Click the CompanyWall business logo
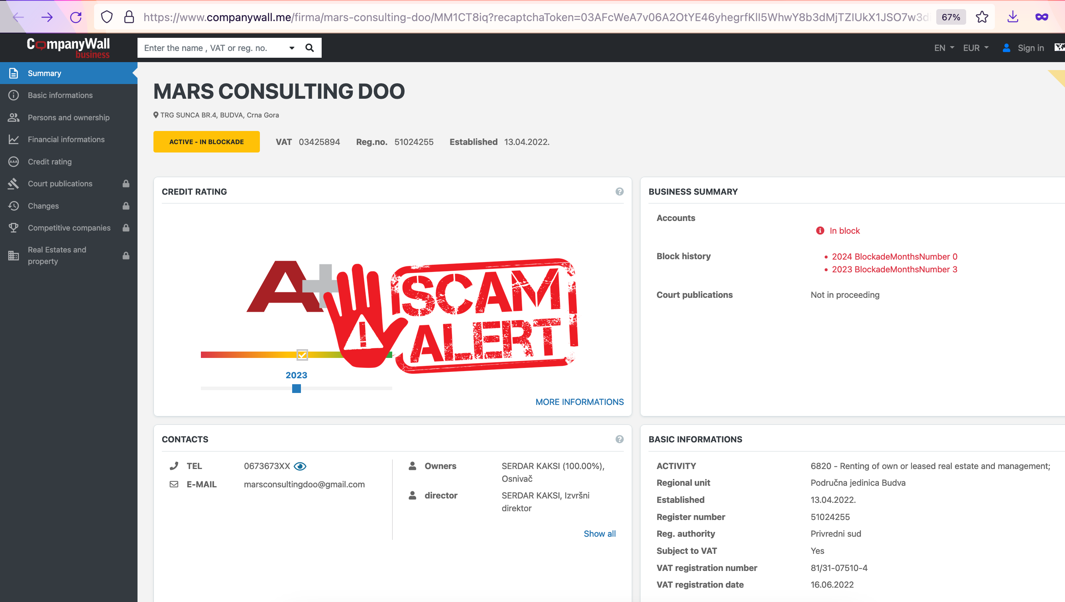Screen dimensions: 1065x602 pyautogui.click(x=68, y=48)
